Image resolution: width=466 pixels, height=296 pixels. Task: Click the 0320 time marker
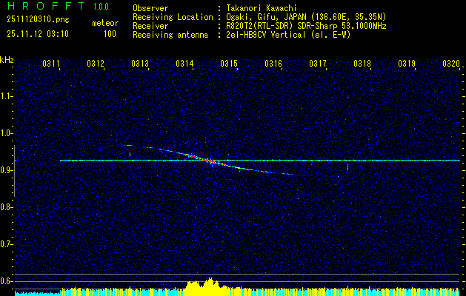451,63
